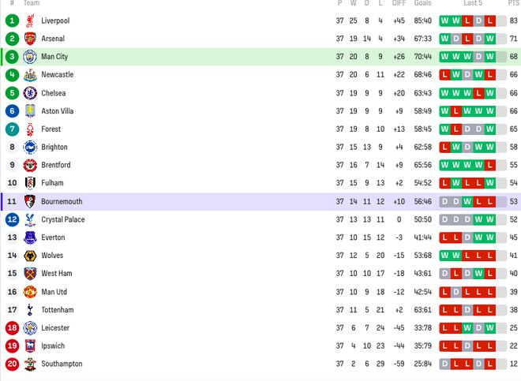Click the Newcastle club crest icon
Image resolution: width=521 pixels, height=381 pixels.
pyautogui.click(x=30, y=75)
